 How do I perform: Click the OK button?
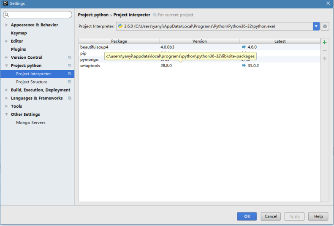247,216
